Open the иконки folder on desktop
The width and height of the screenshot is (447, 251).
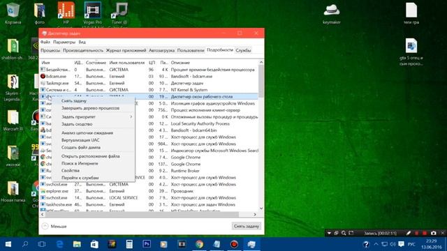click(x=13, y=156)
